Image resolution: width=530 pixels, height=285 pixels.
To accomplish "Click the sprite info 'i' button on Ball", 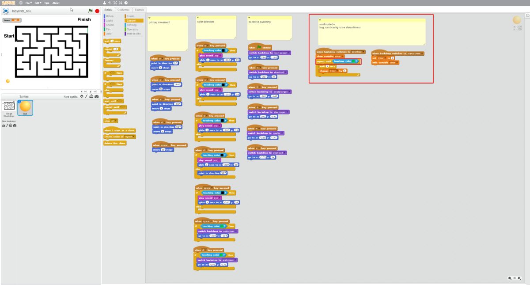I will 19,102.
